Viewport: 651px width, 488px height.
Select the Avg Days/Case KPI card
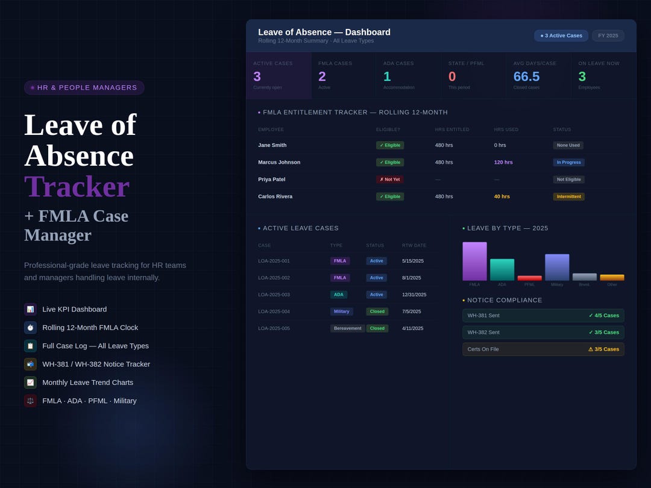(x=539, y=75)
